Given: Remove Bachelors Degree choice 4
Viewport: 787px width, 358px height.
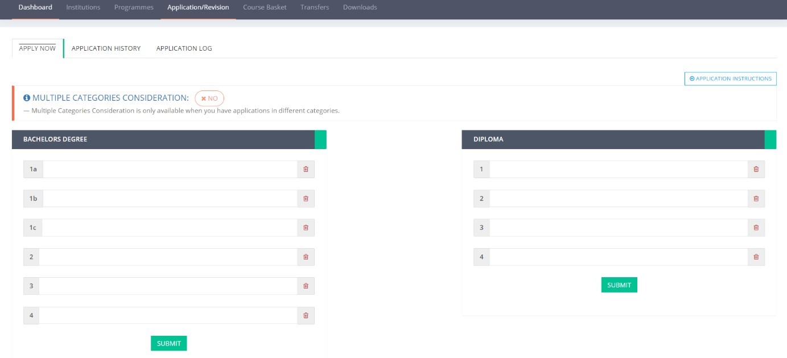Looking at the screenshot, I should click(306, 315).
